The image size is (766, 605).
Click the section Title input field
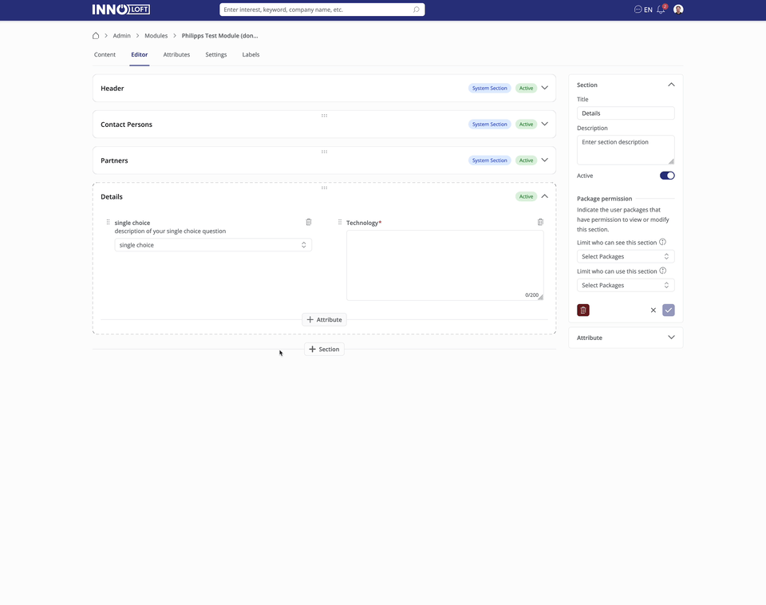point(626,113)
